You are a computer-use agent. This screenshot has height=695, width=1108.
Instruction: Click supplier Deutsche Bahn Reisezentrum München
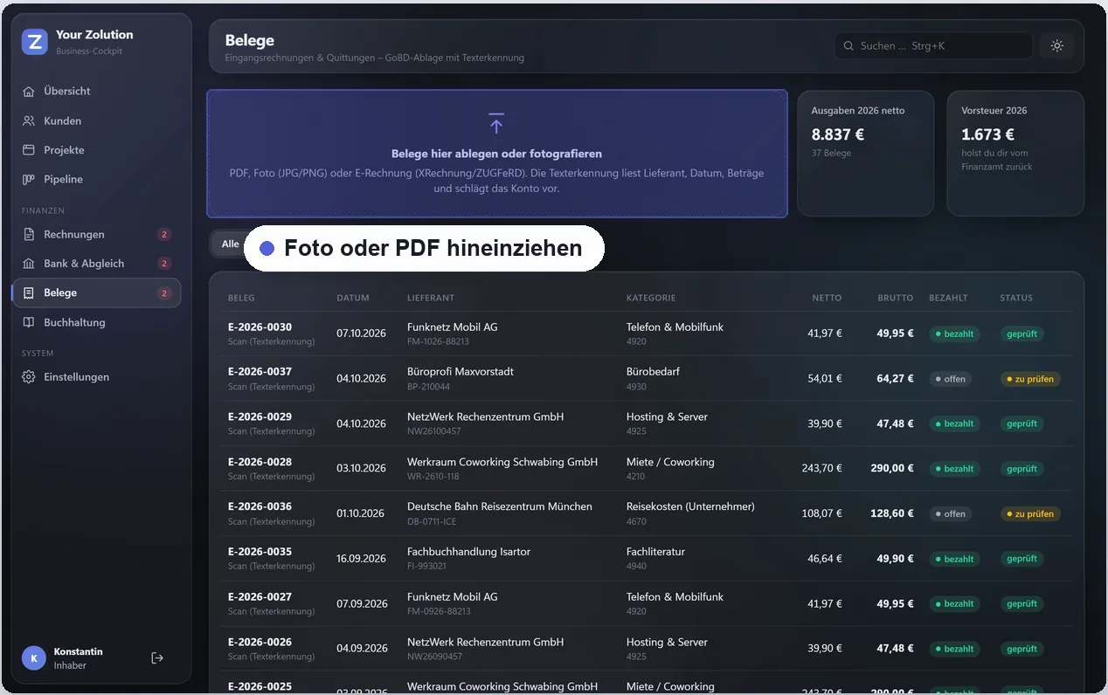coord(499,507)
